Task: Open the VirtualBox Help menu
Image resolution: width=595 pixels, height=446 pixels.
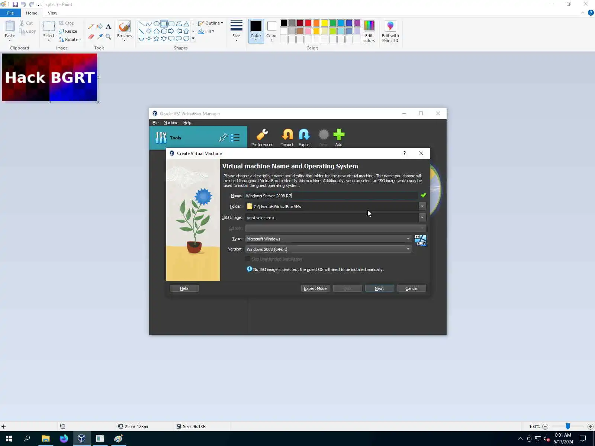Action: pos(187,123)
